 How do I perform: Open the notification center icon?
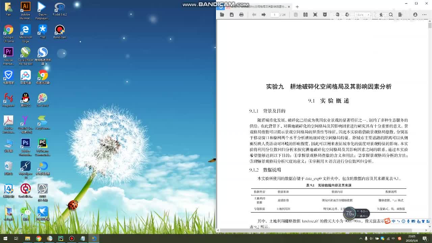(x=426, y=238)
